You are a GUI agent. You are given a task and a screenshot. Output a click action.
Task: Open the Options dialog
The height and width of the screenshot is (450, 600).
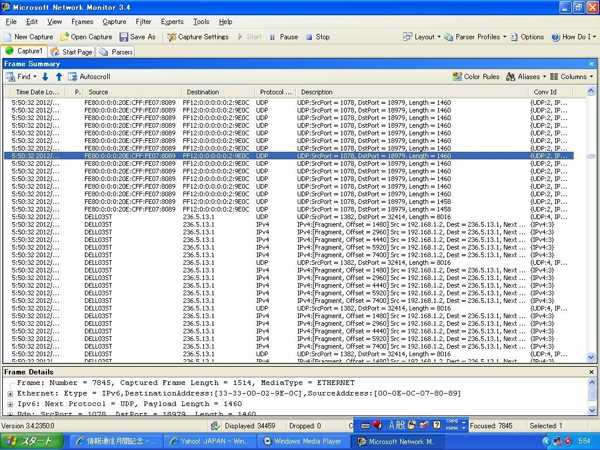point(527,37)
